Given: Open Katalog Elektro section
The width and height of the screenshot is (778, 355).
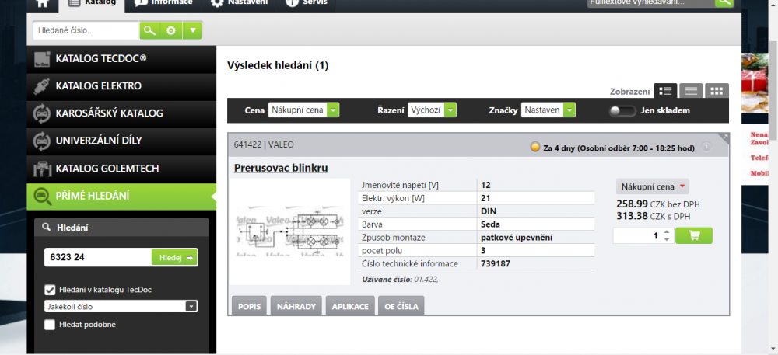Looking at the screenshot, I should point(121,86).
